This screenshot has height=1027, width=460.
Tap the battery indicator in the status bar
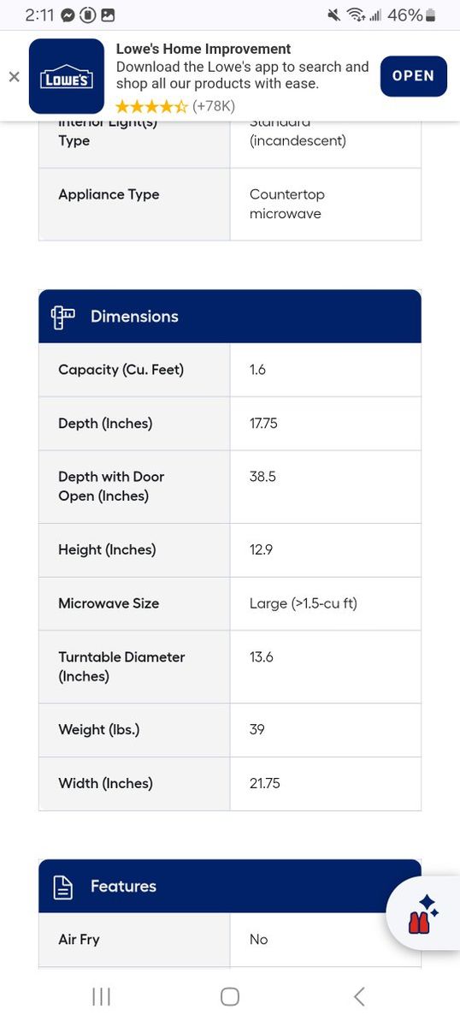tap(430, 15)
